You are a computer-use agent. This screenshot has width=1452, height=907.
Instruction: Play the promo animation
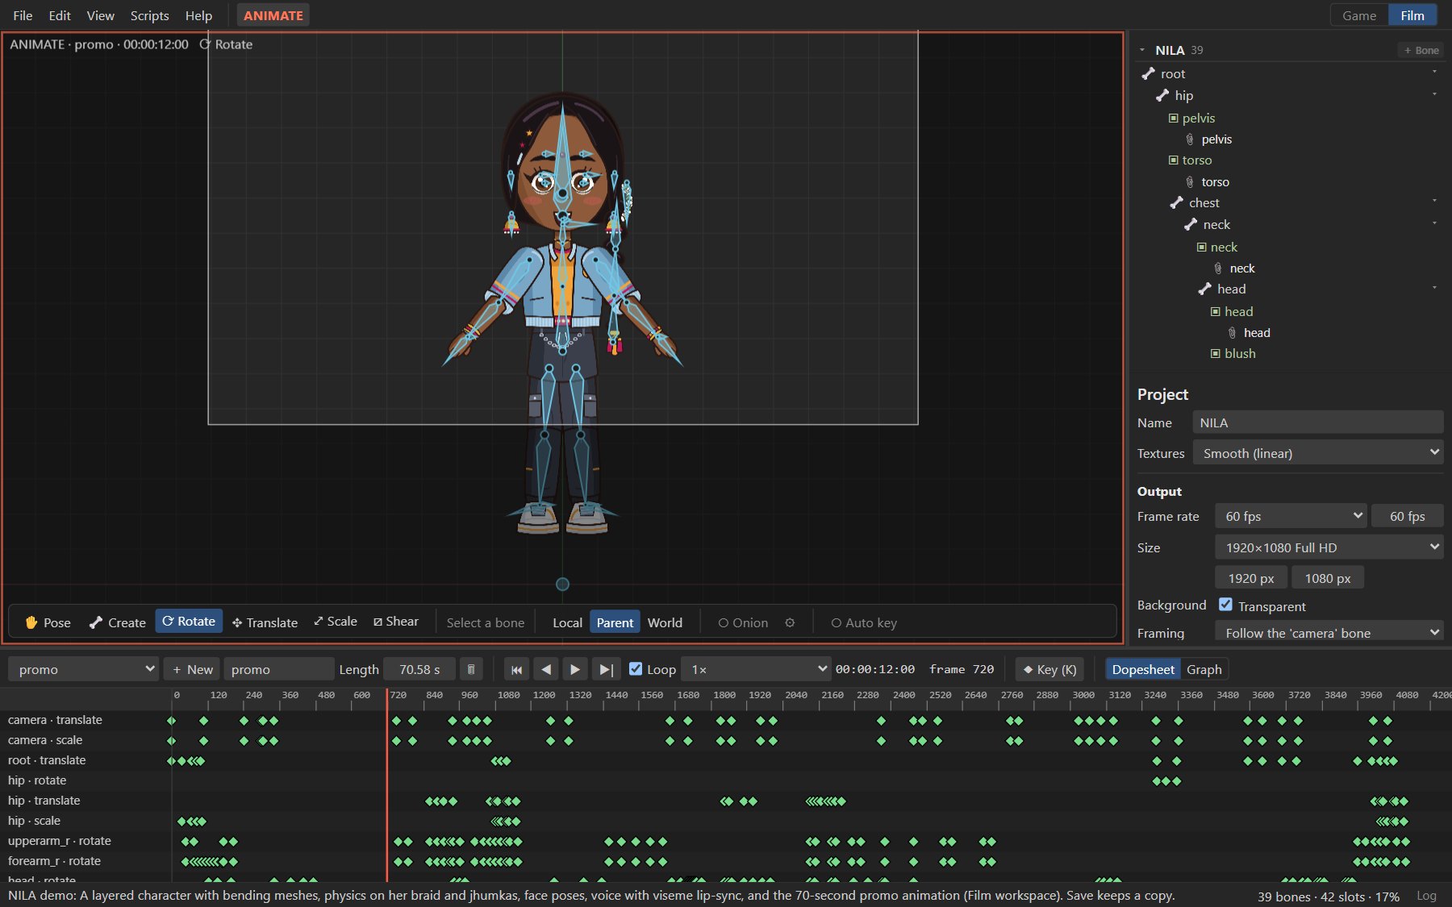click(575, 669)
